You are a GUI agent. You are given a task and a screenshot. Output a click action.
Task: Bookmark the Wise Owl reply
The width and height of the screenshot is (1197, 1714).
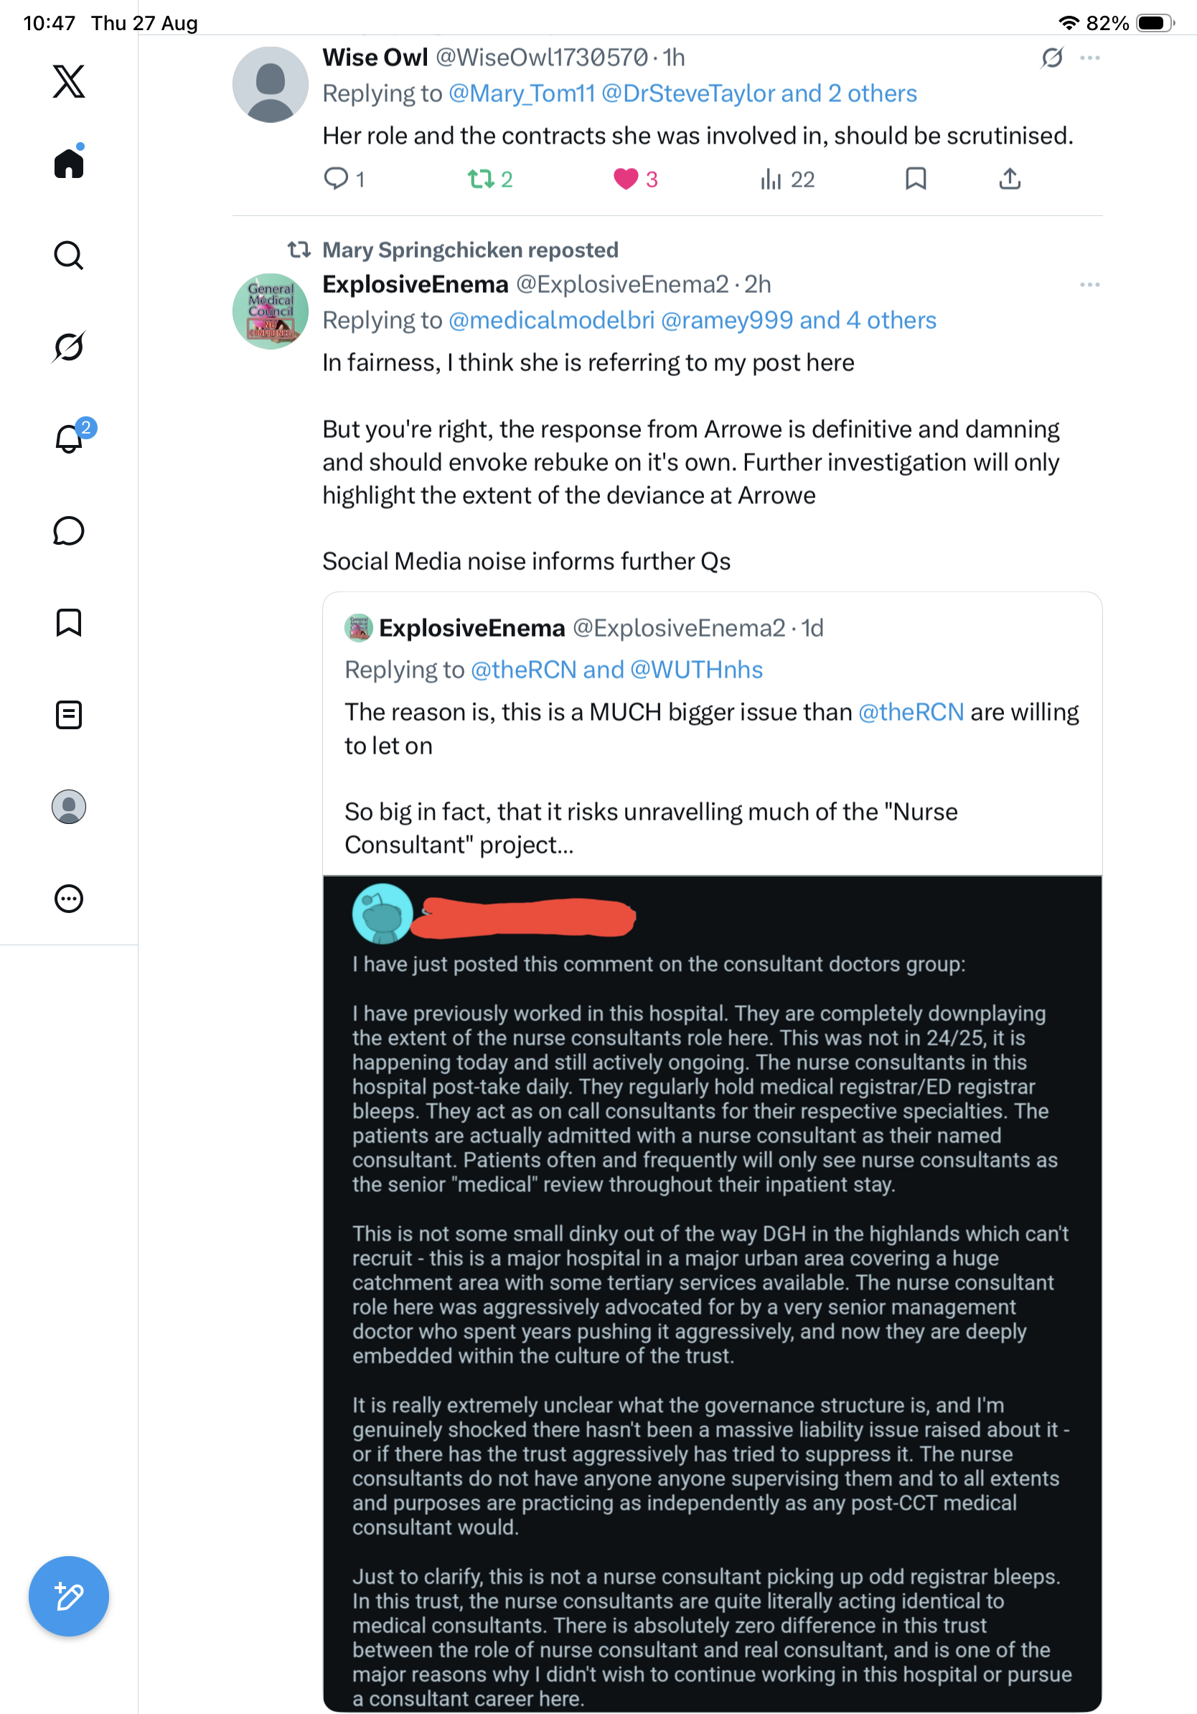click(916, 179)
